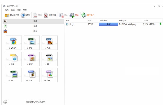
Task: Select the -> TIF conversion icon
Action: pyautogui.click(x=14, y=75)
